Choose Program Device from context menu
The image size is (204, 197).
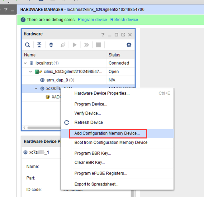click(117, 104)
